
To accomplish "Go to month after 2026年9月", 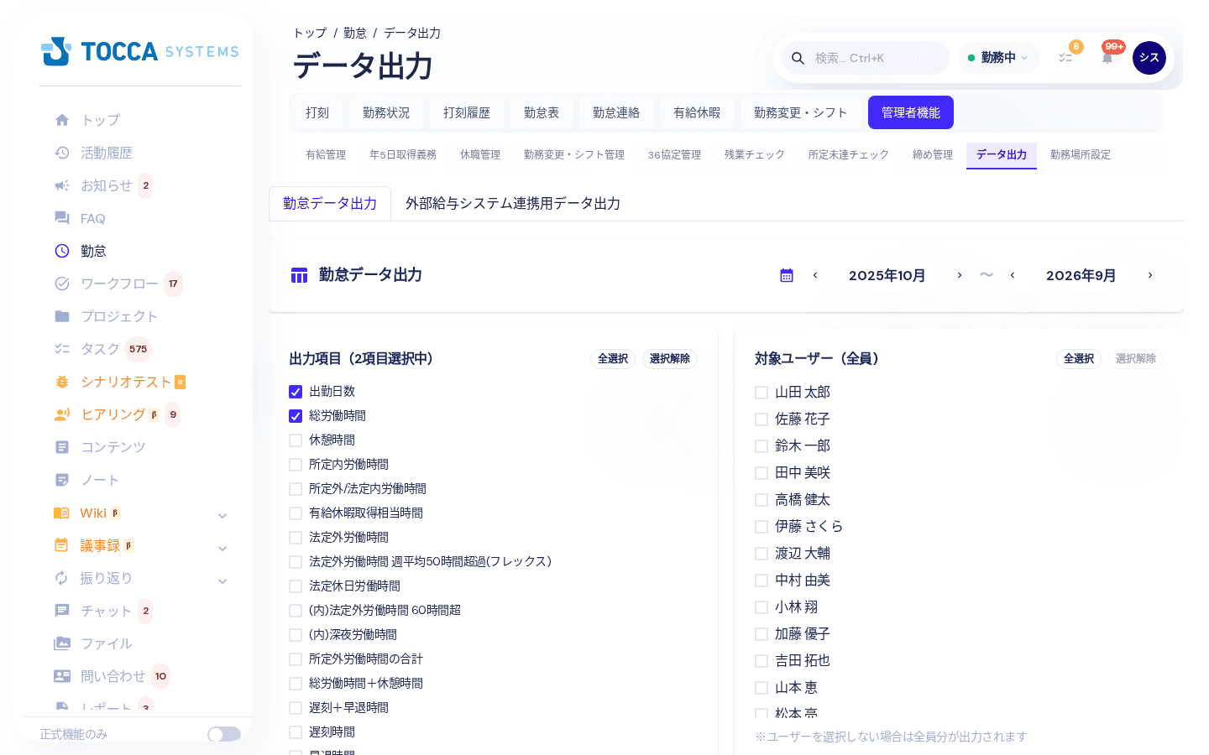I will tap(1150, 275).
